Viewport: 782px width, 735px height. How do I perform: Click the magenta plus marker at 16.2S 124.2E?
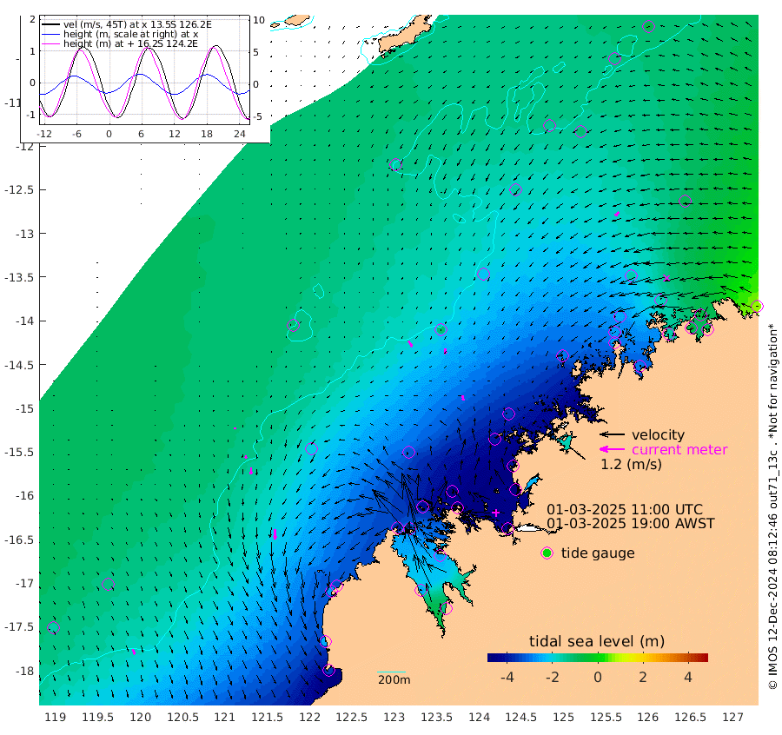496,513
